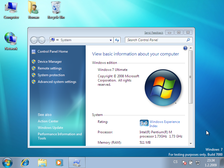Image resolution: width=224 pixels, height=168 pixels.
Task: Open Device Manager link
Action: pos(50,62)
